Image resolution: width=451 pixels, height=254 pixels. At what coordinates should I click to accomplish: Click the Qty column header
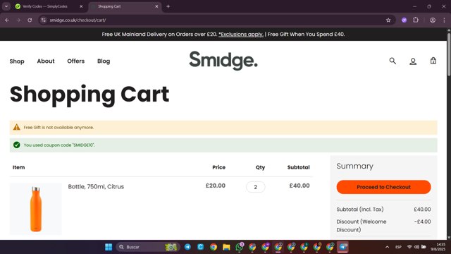[x=260, y=167]
